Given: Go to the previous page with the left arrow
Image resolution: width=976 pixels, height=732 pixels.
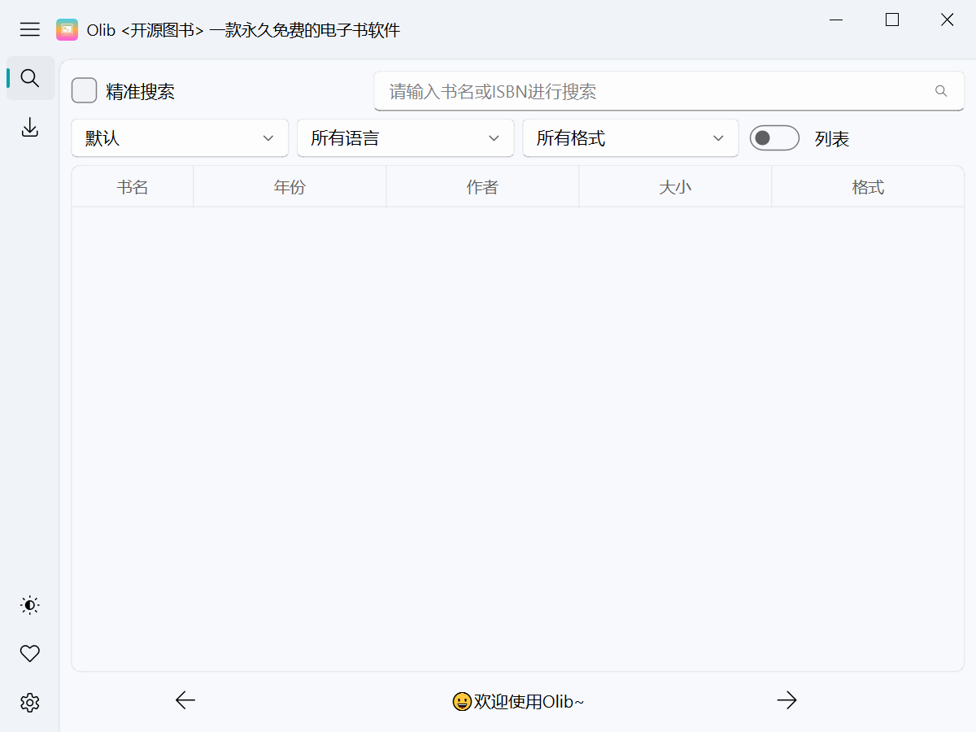Looking at the screenshot, I should [x=185, y=700].
